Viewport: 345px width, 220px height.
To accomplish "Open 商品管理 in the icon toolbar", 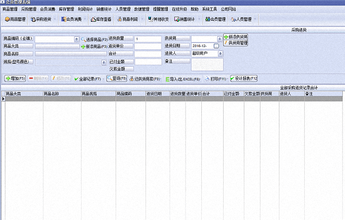I will click(x=15, y=20).
